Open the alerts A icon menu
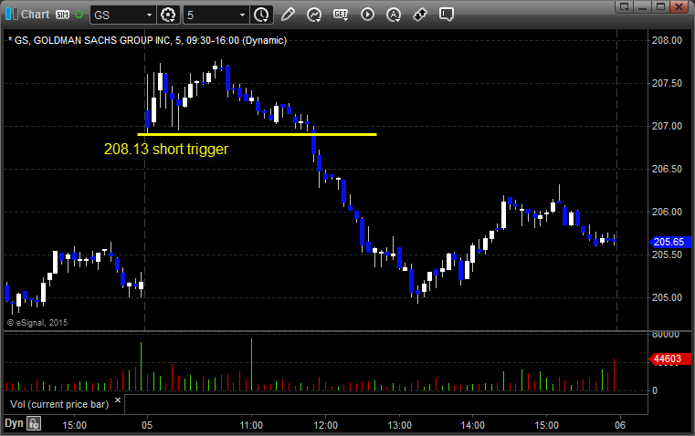 pos(394,15)
